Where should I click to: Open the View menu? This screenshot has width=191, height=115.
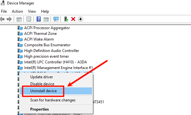pyautogui.click(x=32, y=11)
